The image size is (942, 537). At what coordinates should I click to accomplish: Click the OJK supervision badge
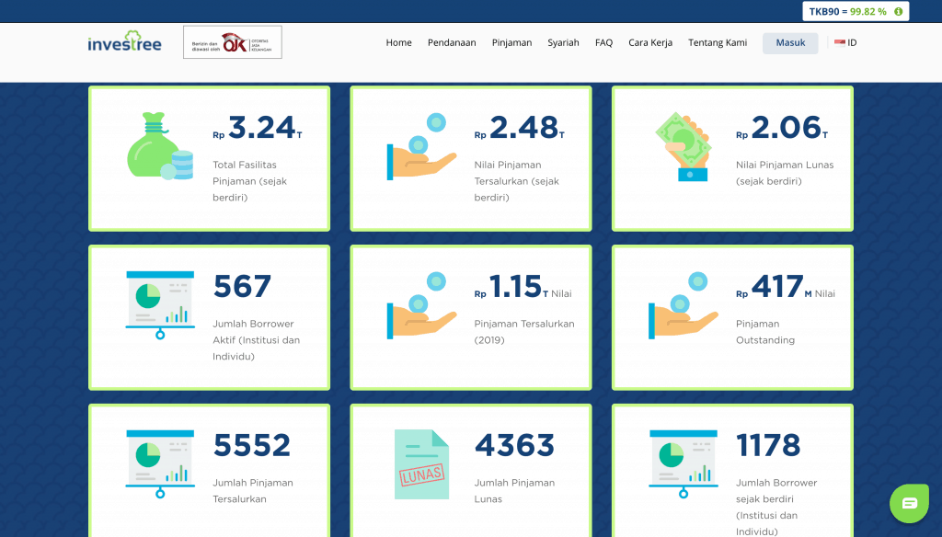pyautogui.click(x=232, y=42)
